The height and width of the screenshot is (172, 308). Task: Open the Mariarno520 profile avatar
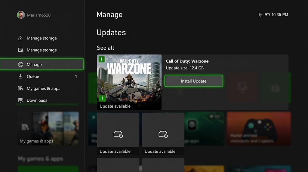[21, 15]
